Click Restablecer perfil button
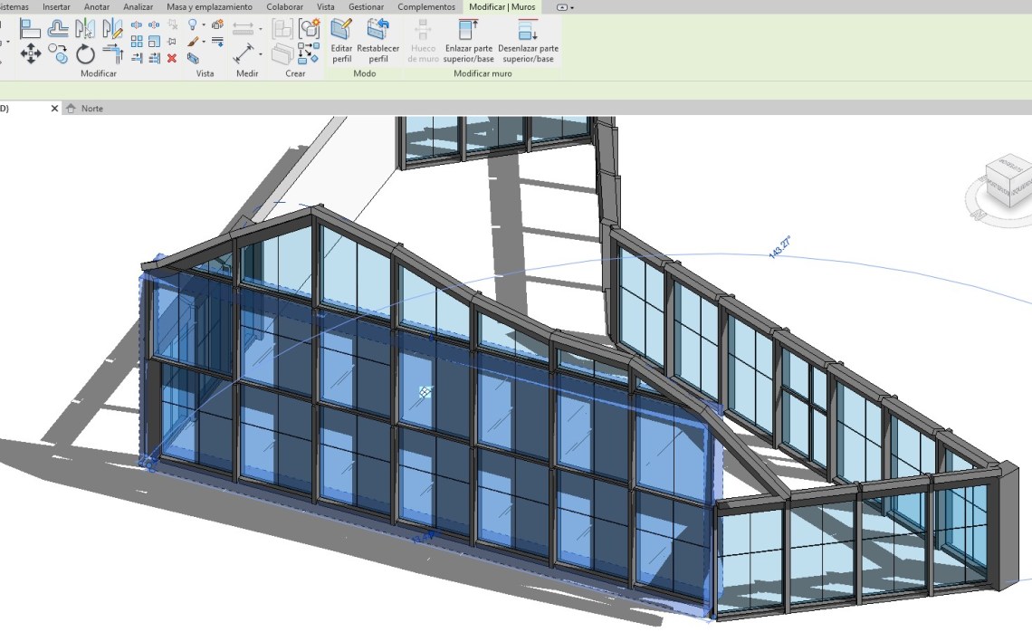The height and width of the screenshot is (632, 1032). [377, 41]
